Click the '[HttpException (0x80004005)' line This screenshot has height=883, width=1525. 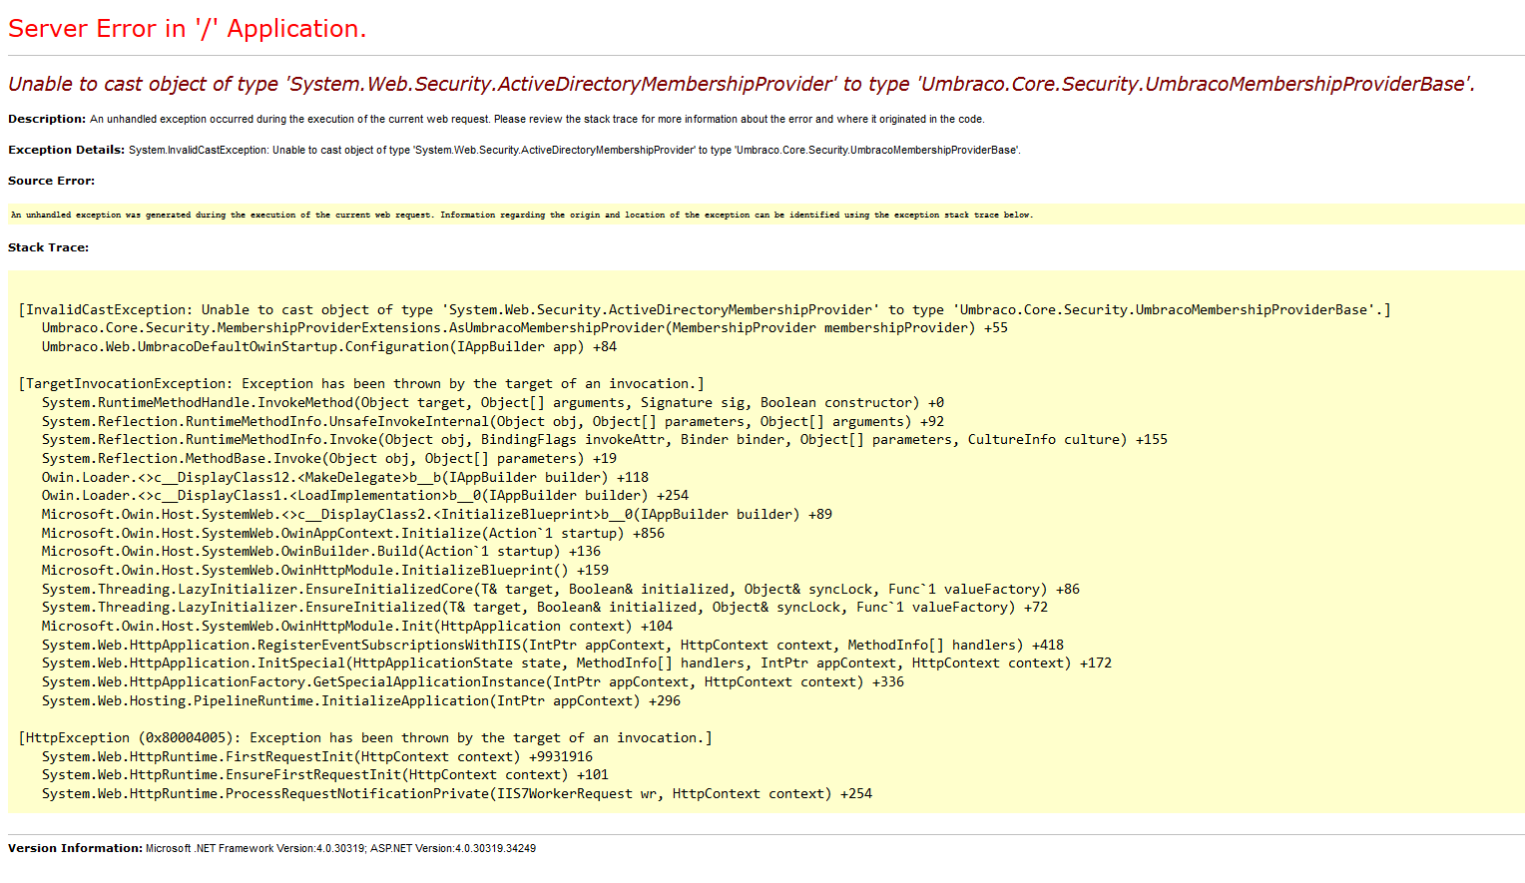pos(365,738)
